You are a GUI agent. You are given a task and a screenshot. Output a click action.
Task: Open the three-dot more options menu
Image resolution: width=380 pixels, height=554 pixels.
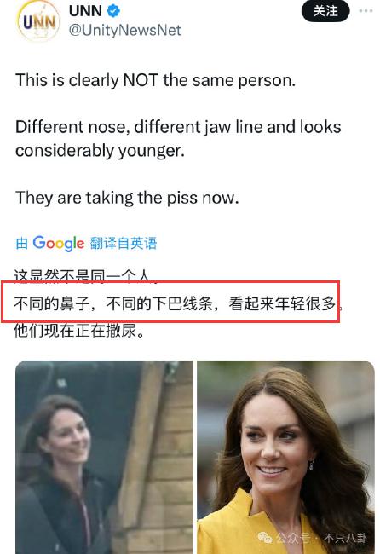coord(366,11)
